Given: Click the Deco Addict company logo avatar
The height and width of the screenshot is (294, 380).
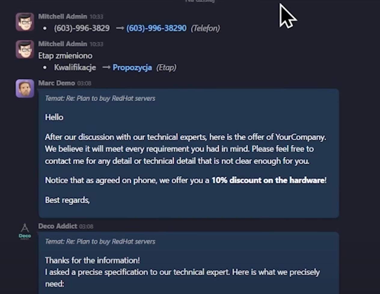Looking at the screenshot, I should pyautogui.click(x=25, y=232).
